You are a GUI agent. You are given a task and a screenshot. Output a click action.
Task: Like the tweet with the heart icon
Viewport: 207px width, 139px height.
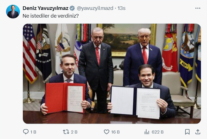pos(107,132)
